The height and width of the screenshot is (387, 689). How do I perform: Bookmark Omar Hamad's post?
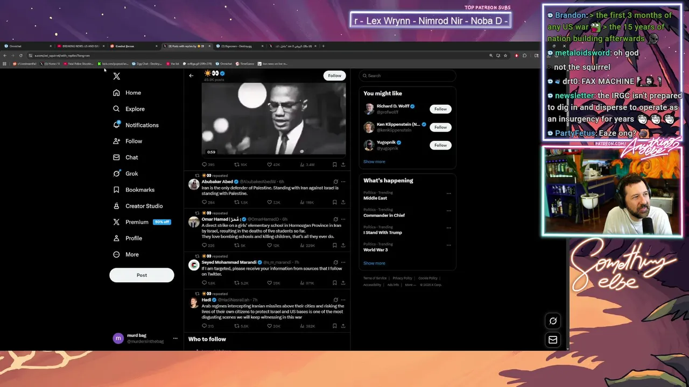pos(334,246)
